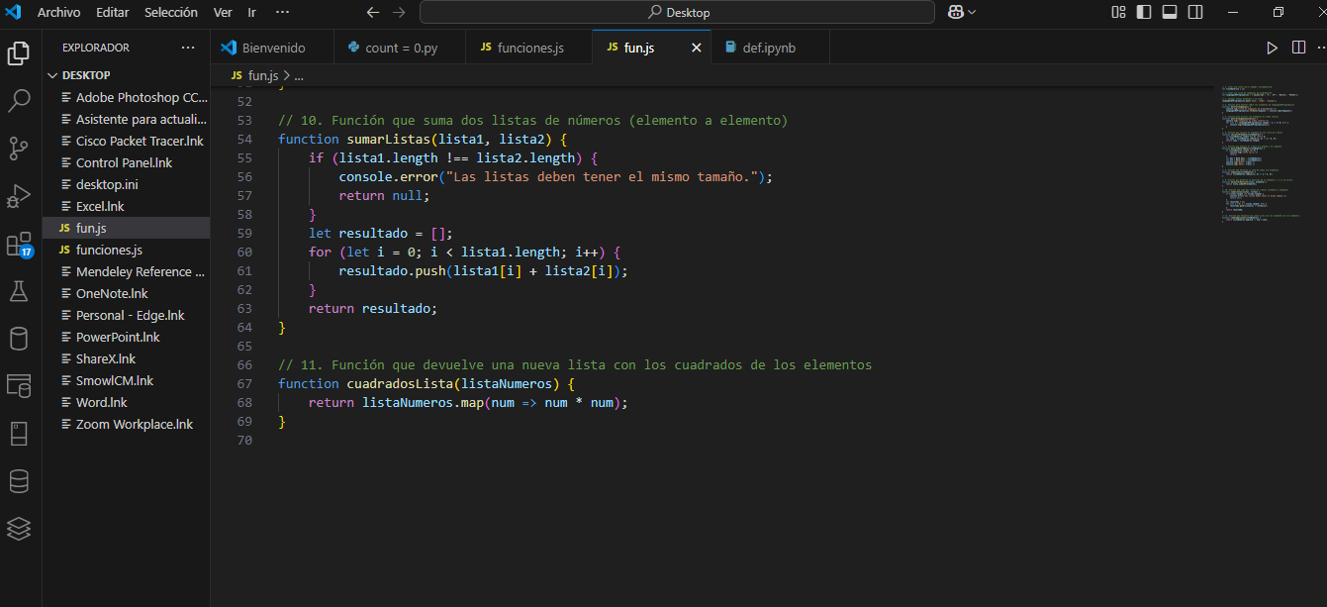Select Word.lnk
The height and width of the screenshot is (607, 1327).
[127, 402]
